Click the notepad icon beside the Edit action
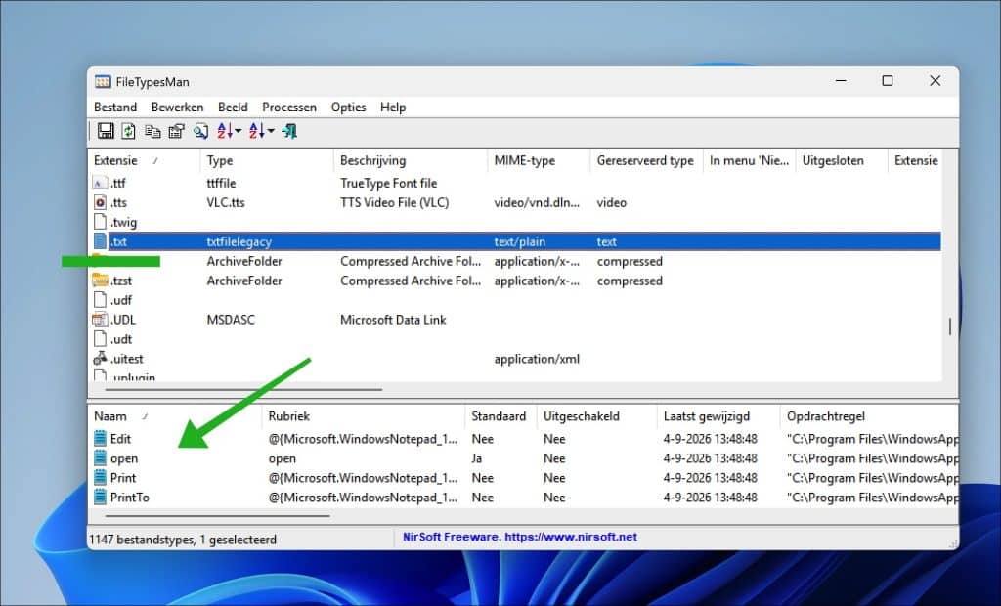This screenshot has height=606, width=1001. tap(101, 439)
